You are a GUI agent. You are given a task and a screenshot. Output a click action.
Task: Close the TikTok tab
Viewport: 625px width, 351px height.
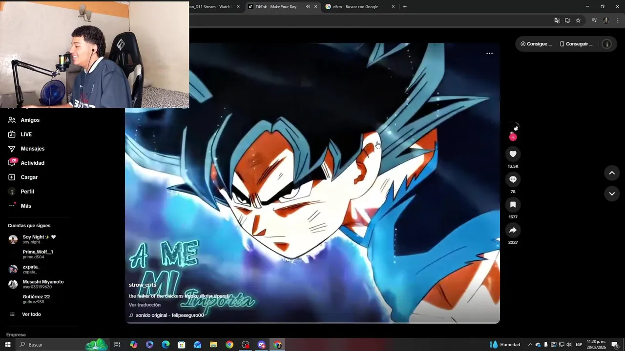point(315,7)
